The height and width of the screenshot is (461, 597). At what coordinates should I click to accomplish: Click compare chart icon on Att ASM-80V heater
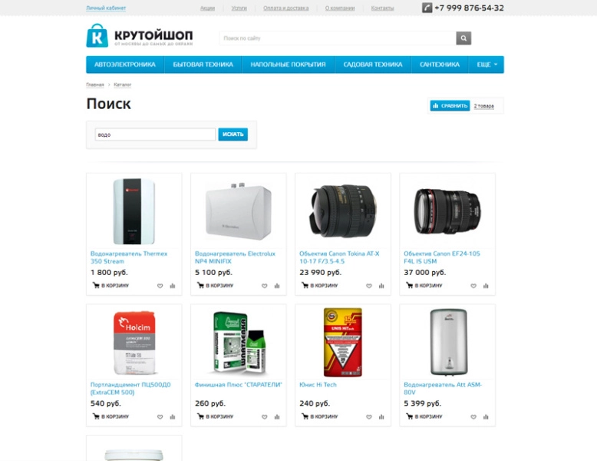486,416
